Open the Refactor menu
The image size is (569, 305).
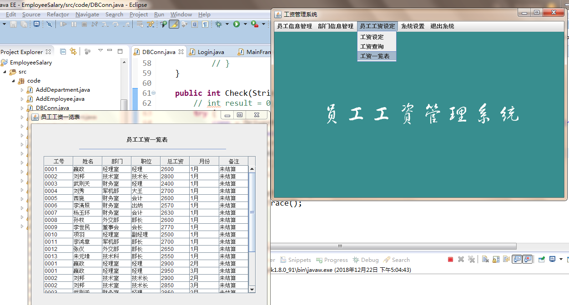pos(58,14)
